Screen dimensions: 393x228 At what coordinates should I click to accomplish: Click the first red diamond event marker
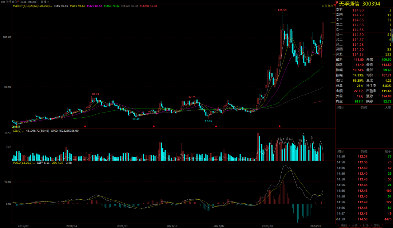coord(85,126)
